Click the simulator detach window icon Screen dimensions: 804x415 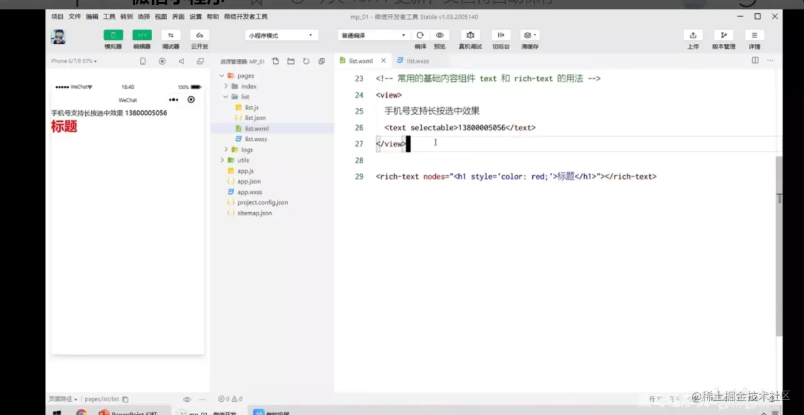pyautogui.click(x=200, y=61)
